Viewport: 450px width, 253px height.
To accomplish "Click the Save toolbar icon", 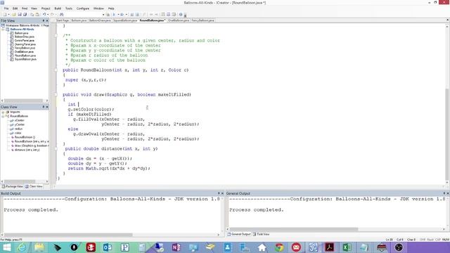I will point(20,14).
